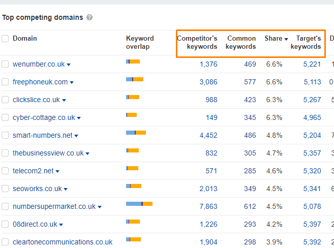
Task: Open target's keywords value 4,965
Action: [x=312, y=117]
